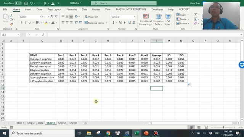Toggle Italic formatting
The height and width of the screenshot is (137, 244).
26,23
